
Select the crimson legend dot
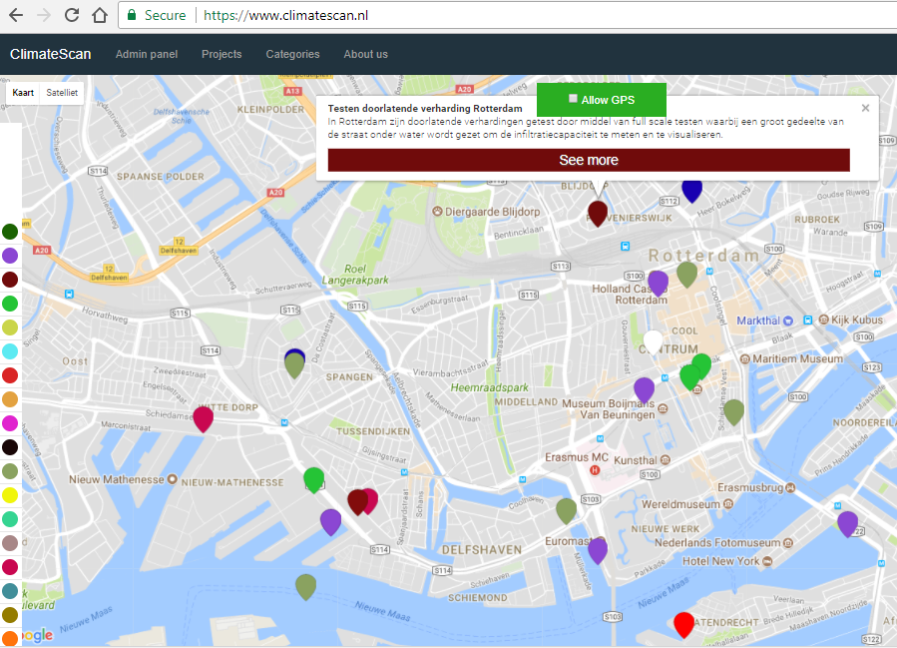click(x=10, y=567)
